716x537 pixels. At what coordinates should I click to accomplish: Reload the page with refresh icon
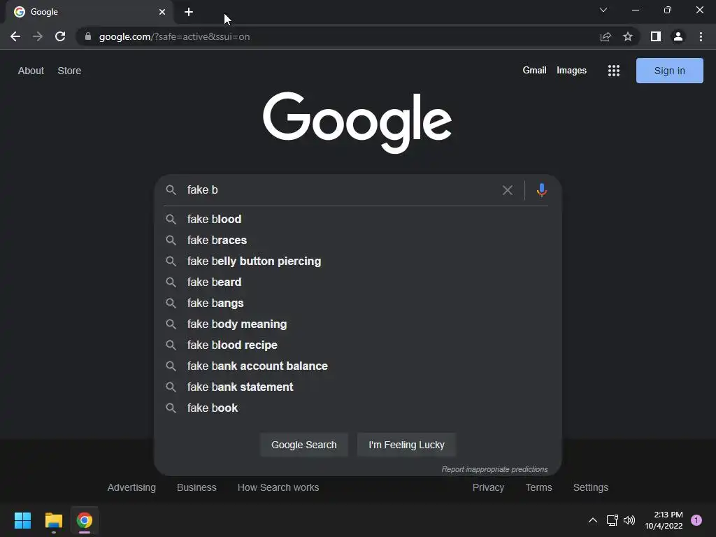click(60, 36)
